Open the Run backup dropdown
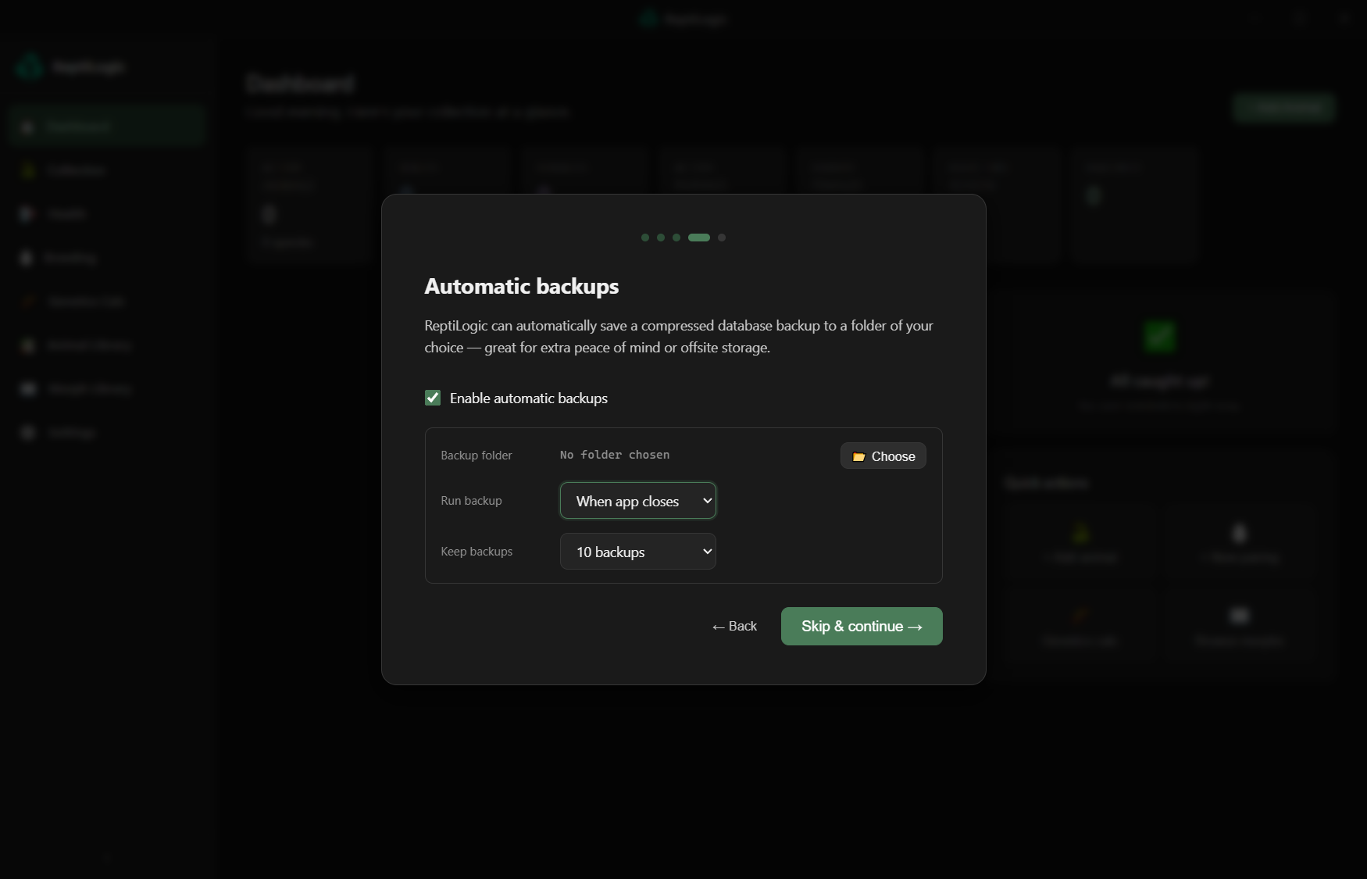The image size is (1367, 879). pos(638,501)
